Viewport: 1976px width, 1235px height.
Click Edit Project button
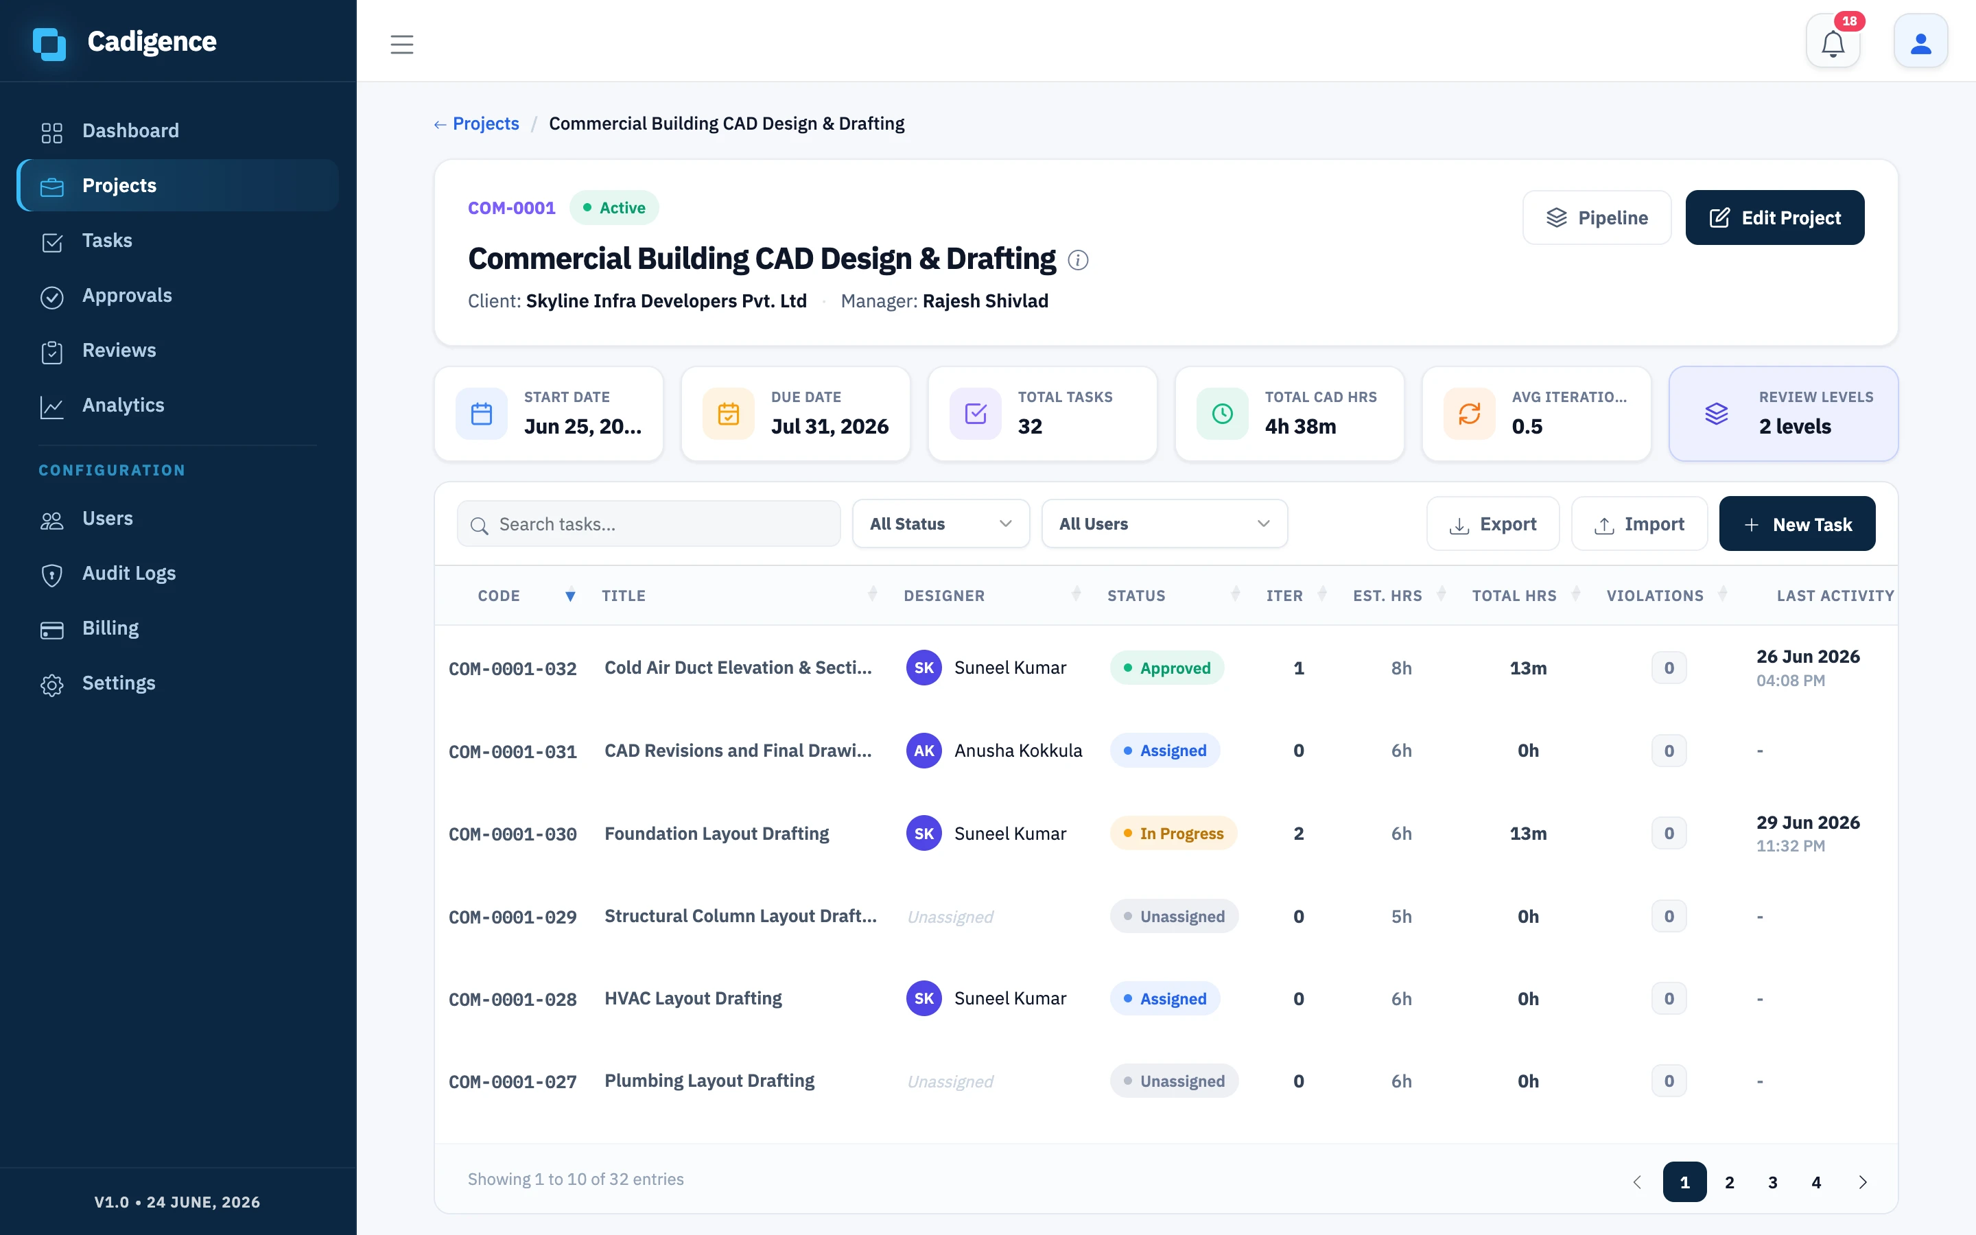[x=1774, y=217]
